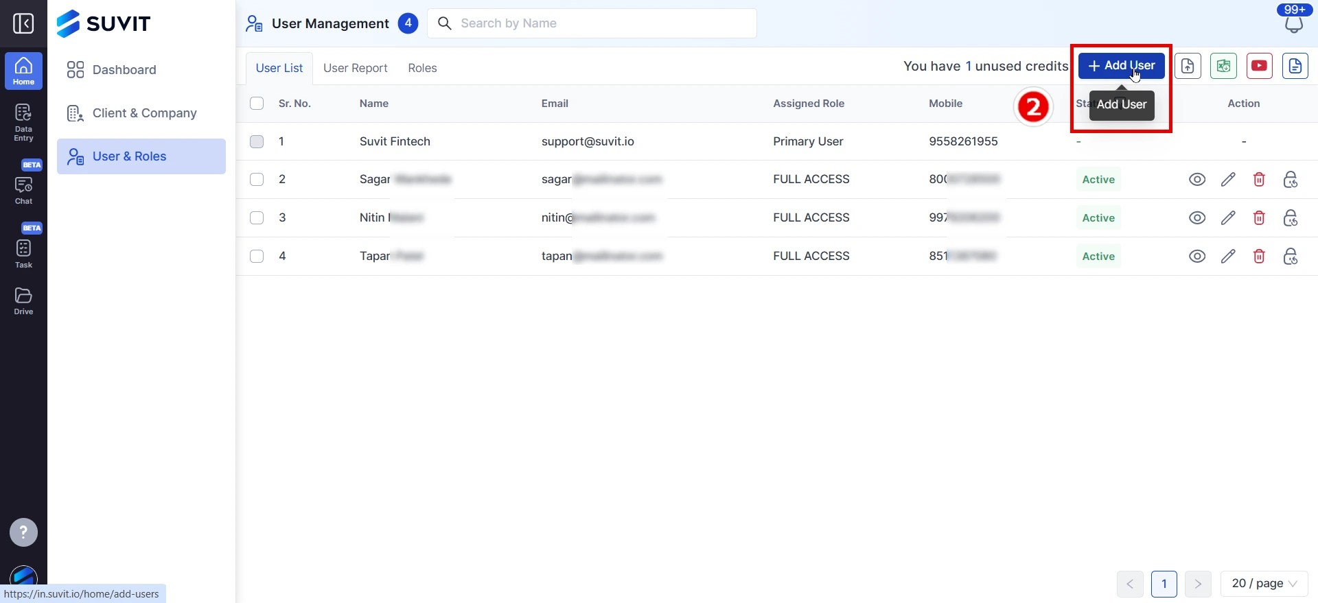The height and width of the screenshot is (603, 1318).
Task: Click the upload file icon button
Action: click(x=1188, y=66)
